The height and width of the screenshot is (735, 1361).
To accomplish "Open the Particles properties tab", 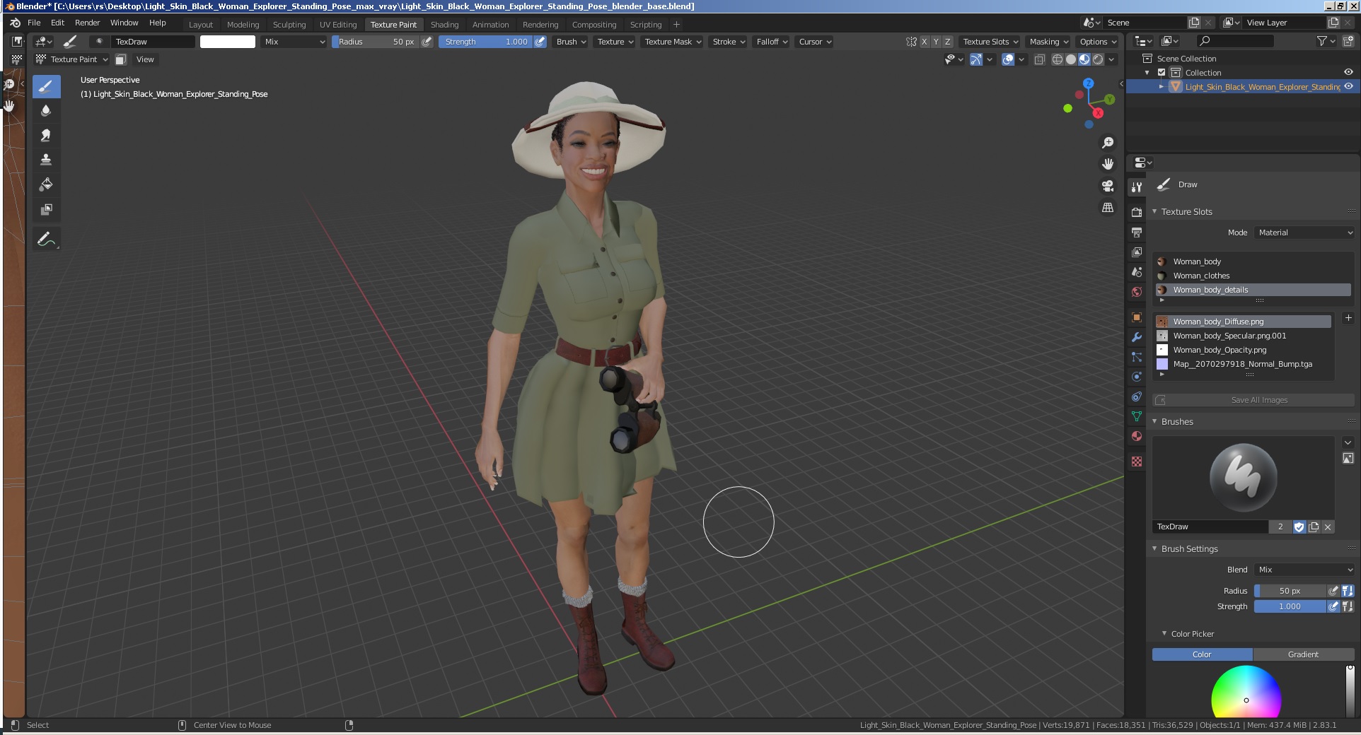I will coord(1137,357).
